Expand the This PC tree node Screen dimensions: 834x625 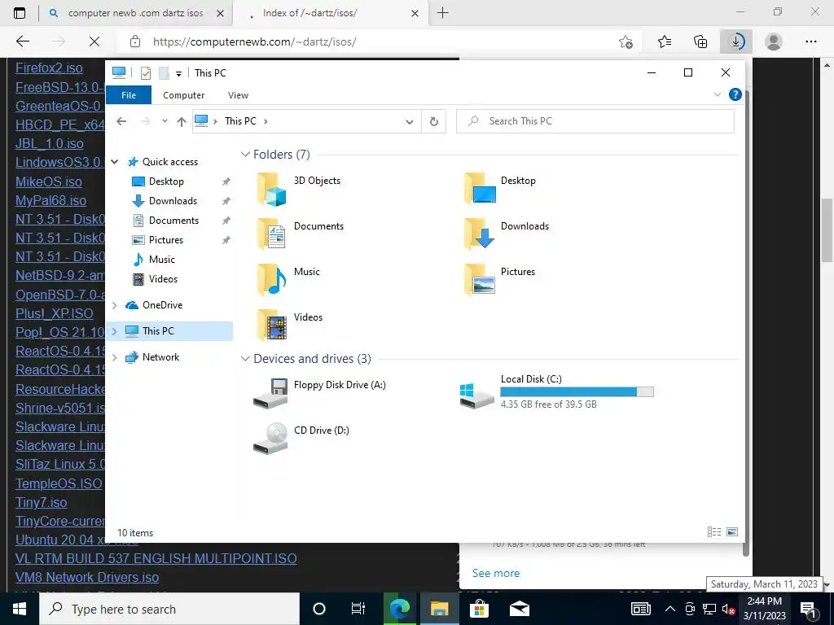click(x=114, y=331)
